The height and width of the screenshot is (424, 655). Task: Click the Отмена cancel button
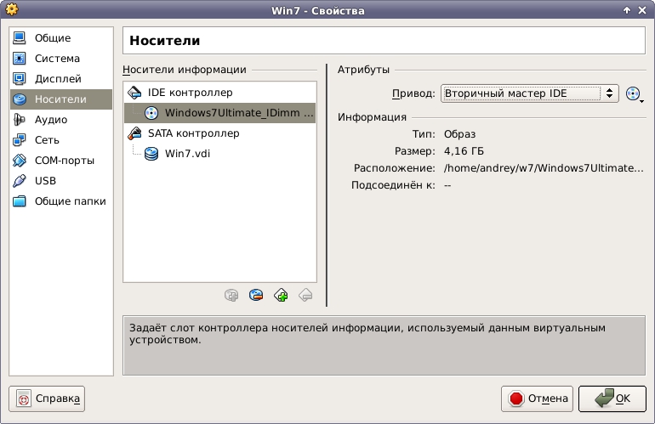point(538,399)
